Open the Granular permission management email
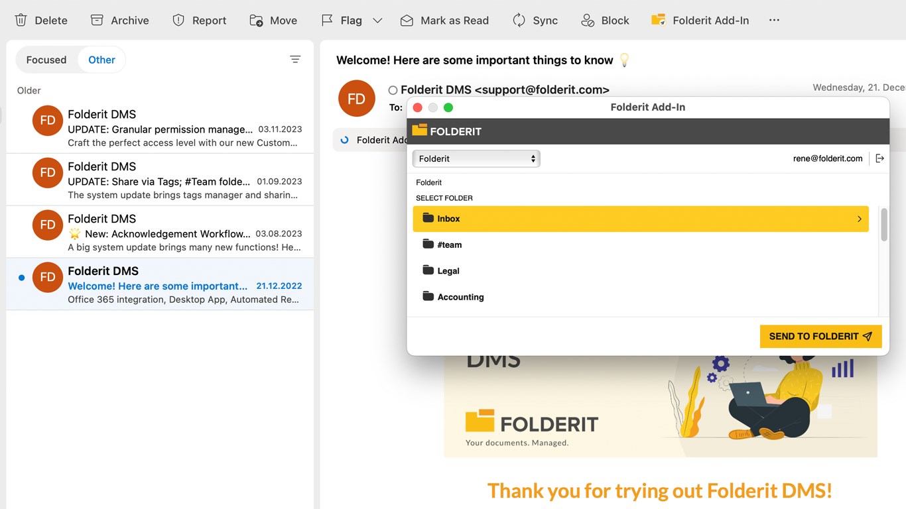 point(160,127)
